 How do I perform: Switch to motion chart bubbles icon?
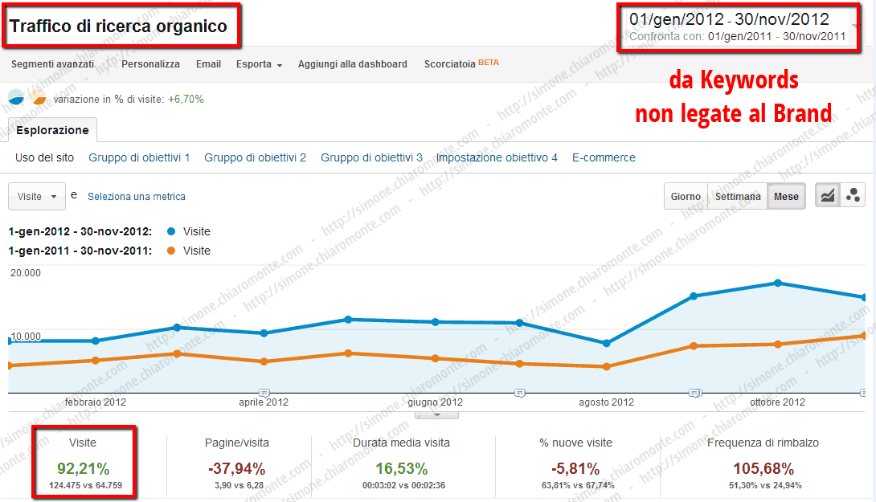click(853, 196)
